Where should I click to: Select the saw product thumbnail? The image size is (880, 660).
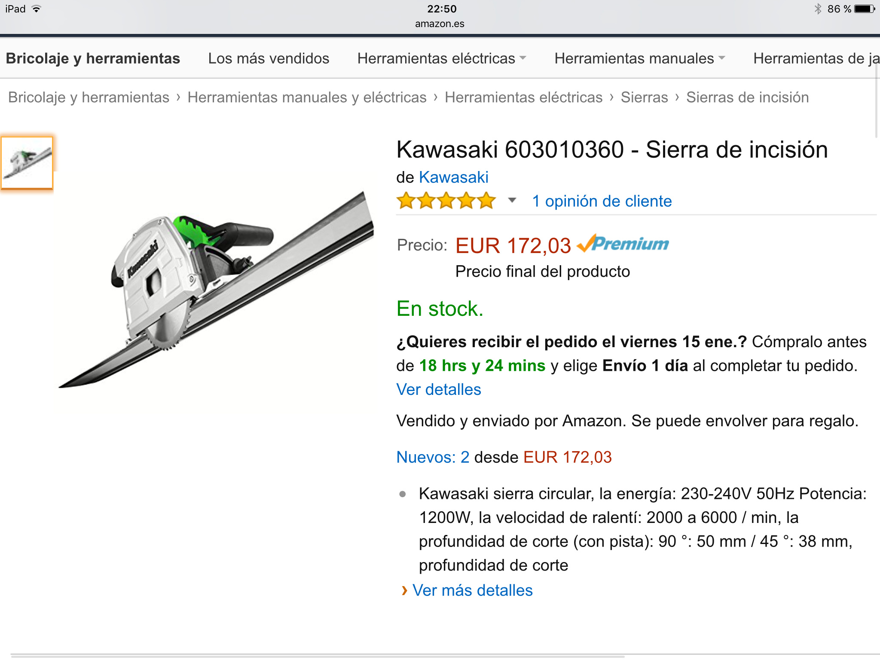[27, 163]
